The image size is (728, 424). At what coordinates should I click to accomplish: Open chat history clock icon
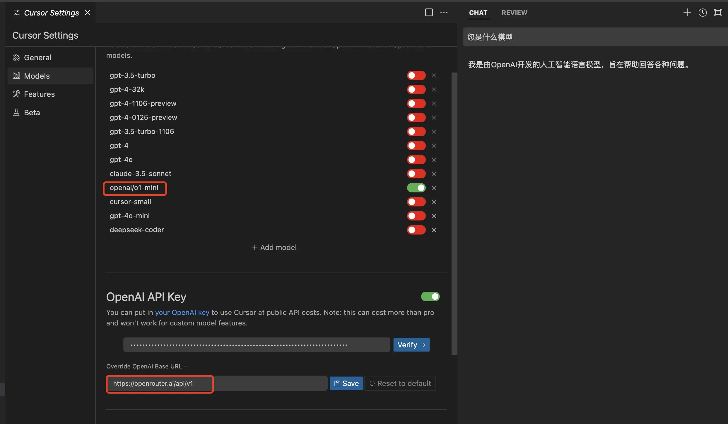pos(703,13)
